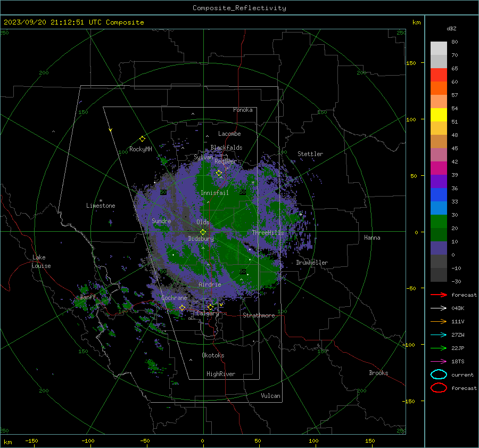Click the RockyMH label

click(141, 149)
